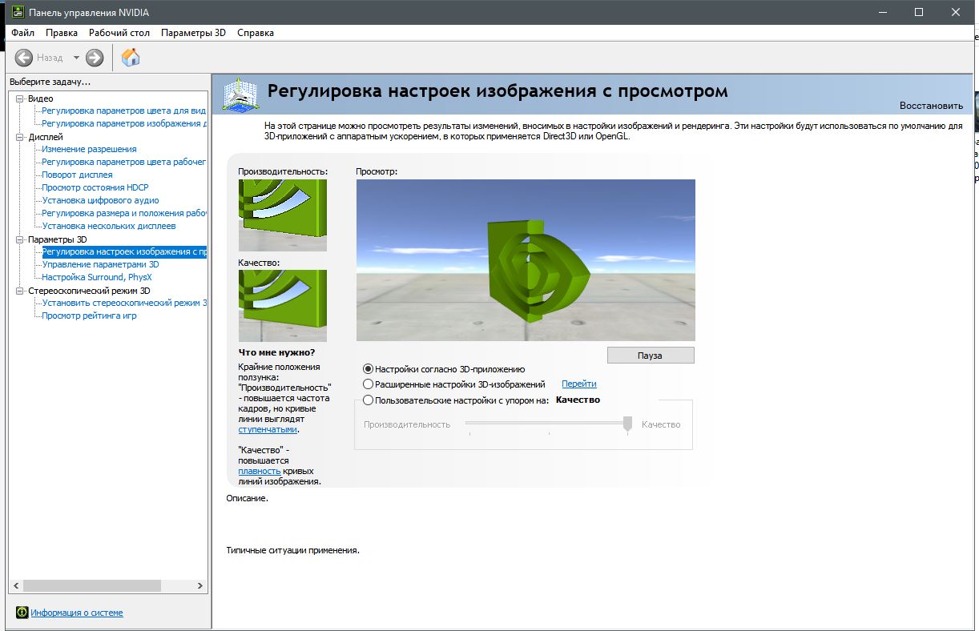Click the scroll right arrow of task tree
Screen dimensions: 979x631
pyautogui.click(x=200, y=586)
